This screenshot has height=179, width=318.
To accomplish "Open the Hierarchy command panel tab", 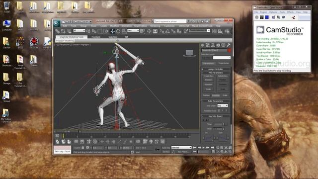I will (x=213, y=45).
